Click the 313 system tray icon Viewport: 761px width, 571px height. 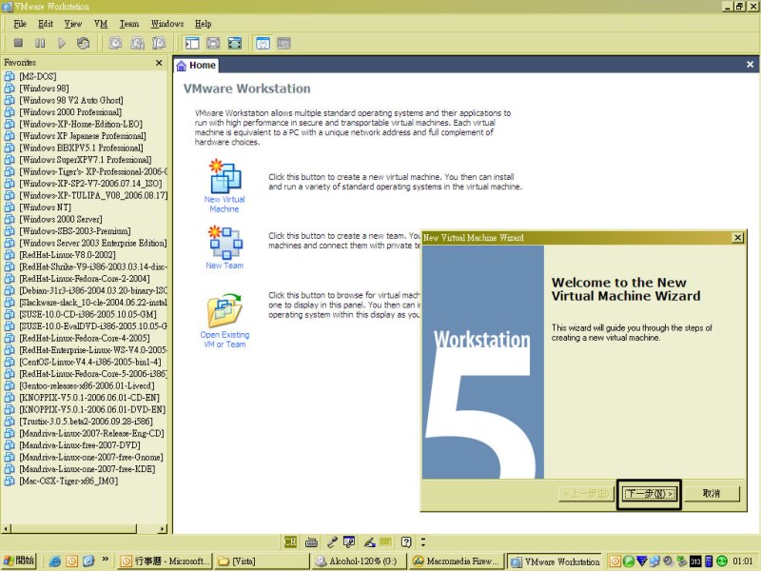[x=695, y=561]
